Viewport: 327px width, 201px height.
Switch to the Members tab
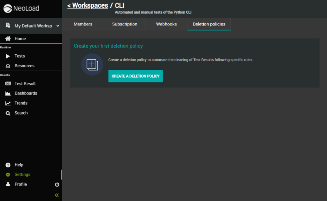(83, 24)
